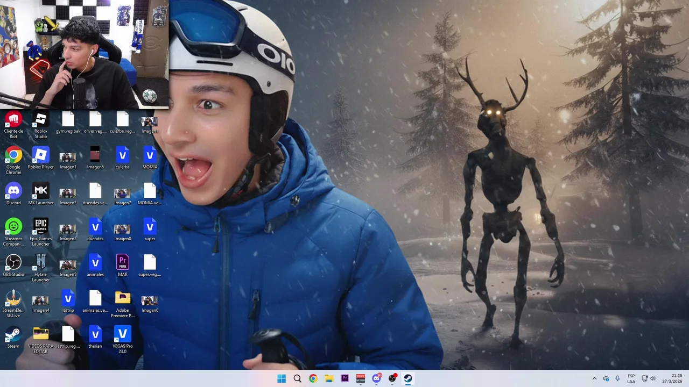Select the oliver.veg file on the desktop
This screenshot has height=387, width=689.
pyautogui.click(x=95, y=123)
